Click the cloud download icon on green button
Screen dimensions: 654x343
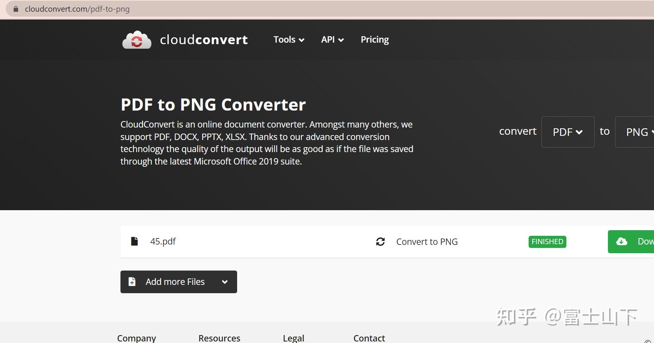coord(622,241)
